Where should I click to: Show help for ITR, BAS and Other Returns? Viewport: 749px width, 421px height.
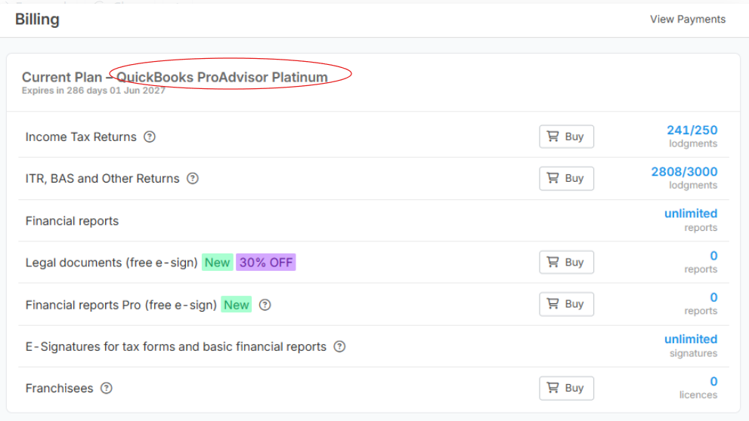(193, 178)
